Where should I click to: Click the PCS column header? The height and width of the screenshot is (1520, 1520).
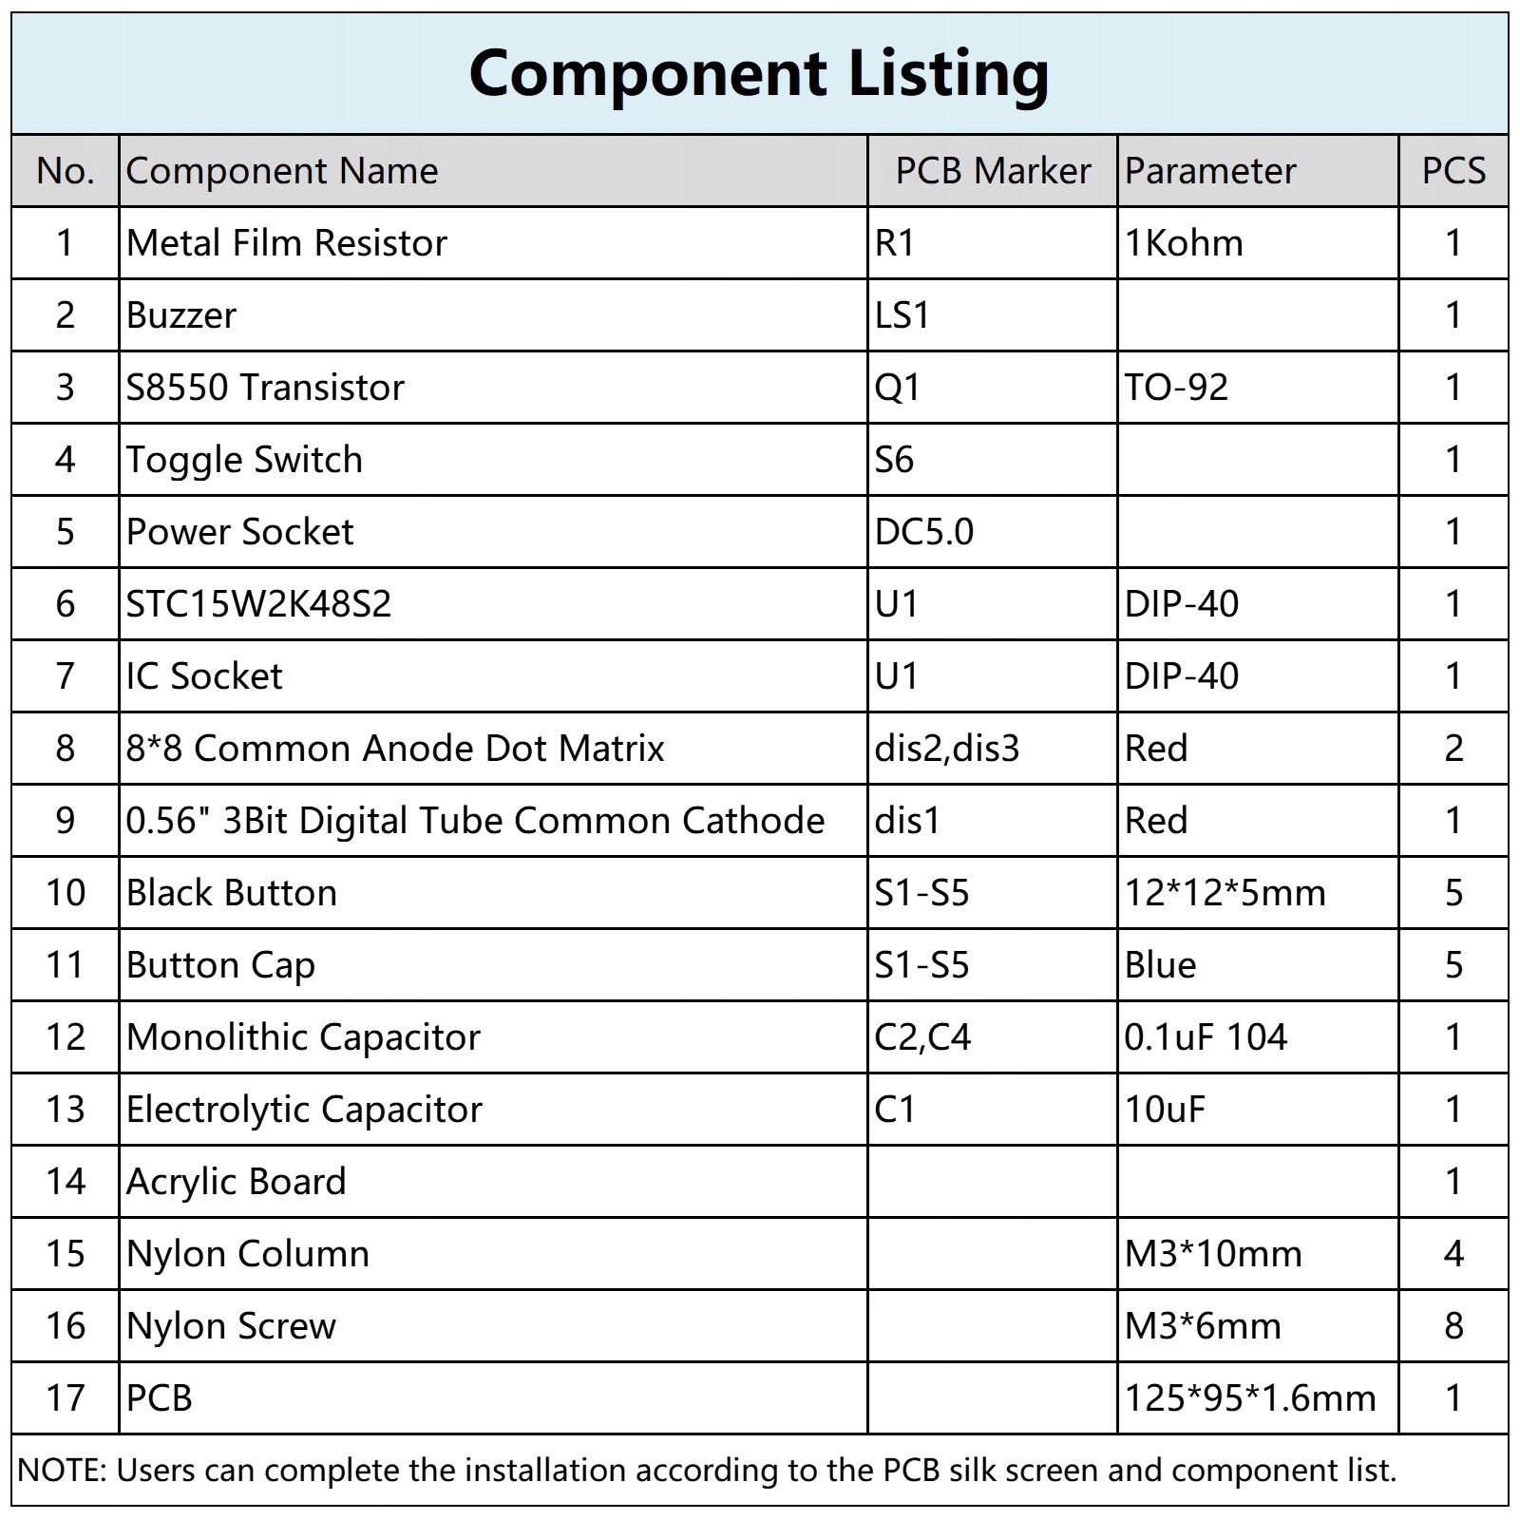coord(1453,171)
